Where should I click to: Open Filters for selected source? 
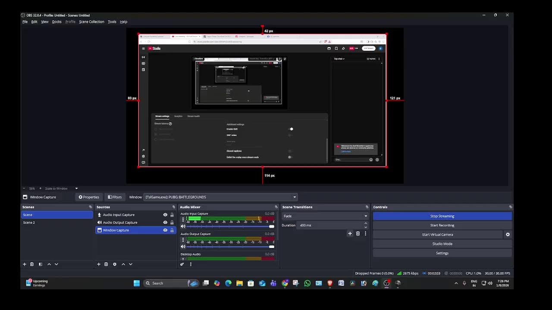click(x=115, y=197)
